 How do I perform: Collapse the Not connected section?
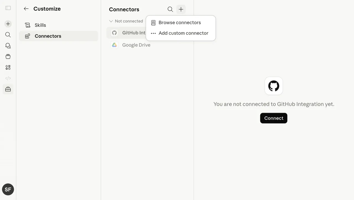[x=126, y=21]
